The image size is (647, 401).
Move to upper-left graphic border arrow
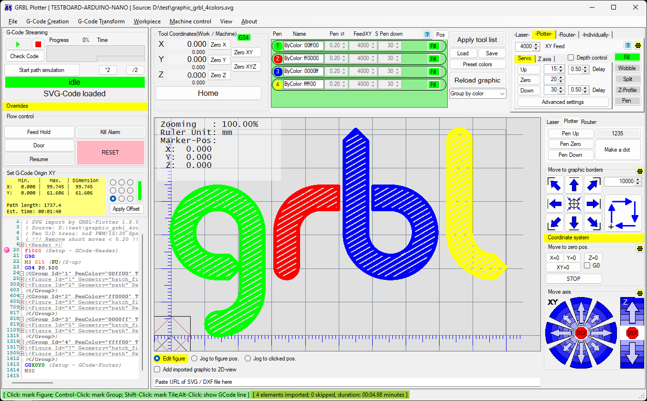tap(555, 185)
